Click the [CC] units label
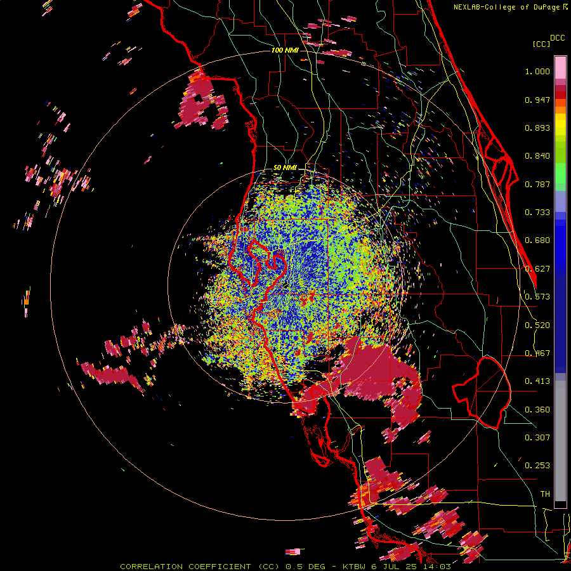The height and width of the screenshot is (571, 571). [541, 44]
